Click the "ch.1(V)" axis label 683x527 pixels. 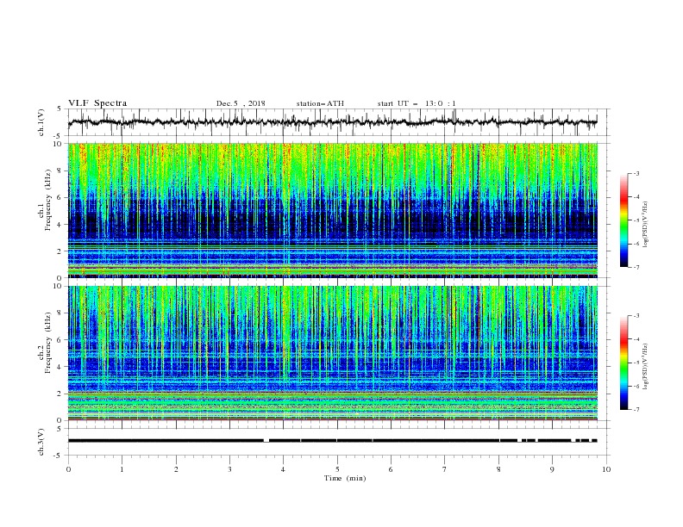[x=41, y=122]
